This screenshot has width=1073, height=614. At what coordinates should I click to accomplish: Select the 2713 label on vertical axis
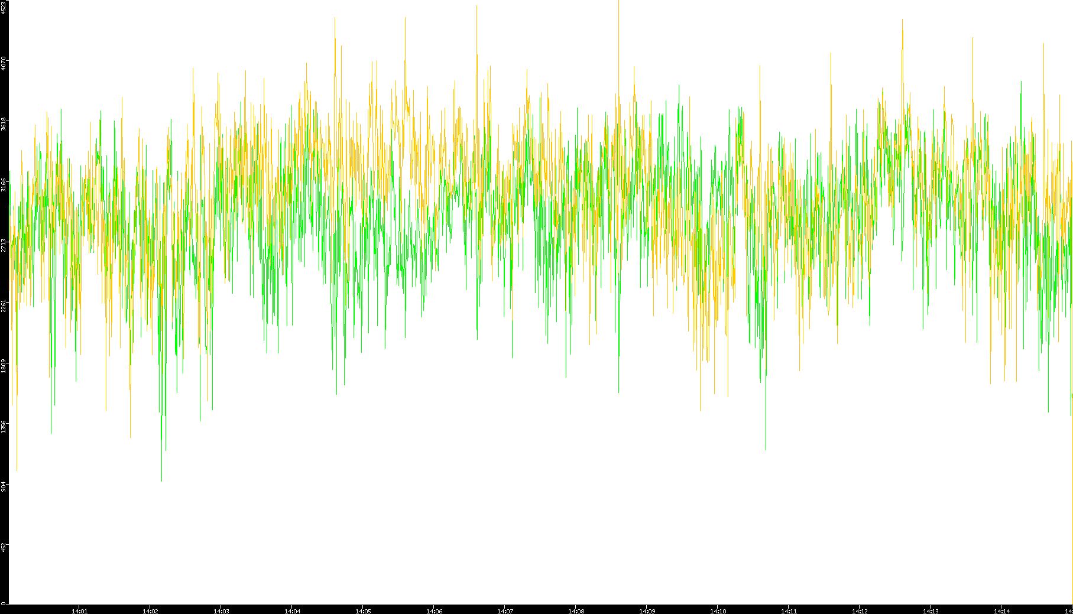click(x=4, y=245)
